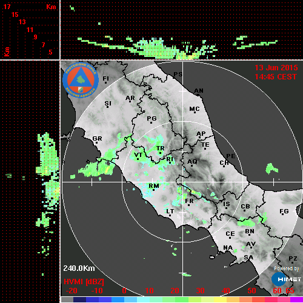
Task: Click the cyan swatch near 10 dBZ
Action: pyautogui.click(x=144, y=299)
